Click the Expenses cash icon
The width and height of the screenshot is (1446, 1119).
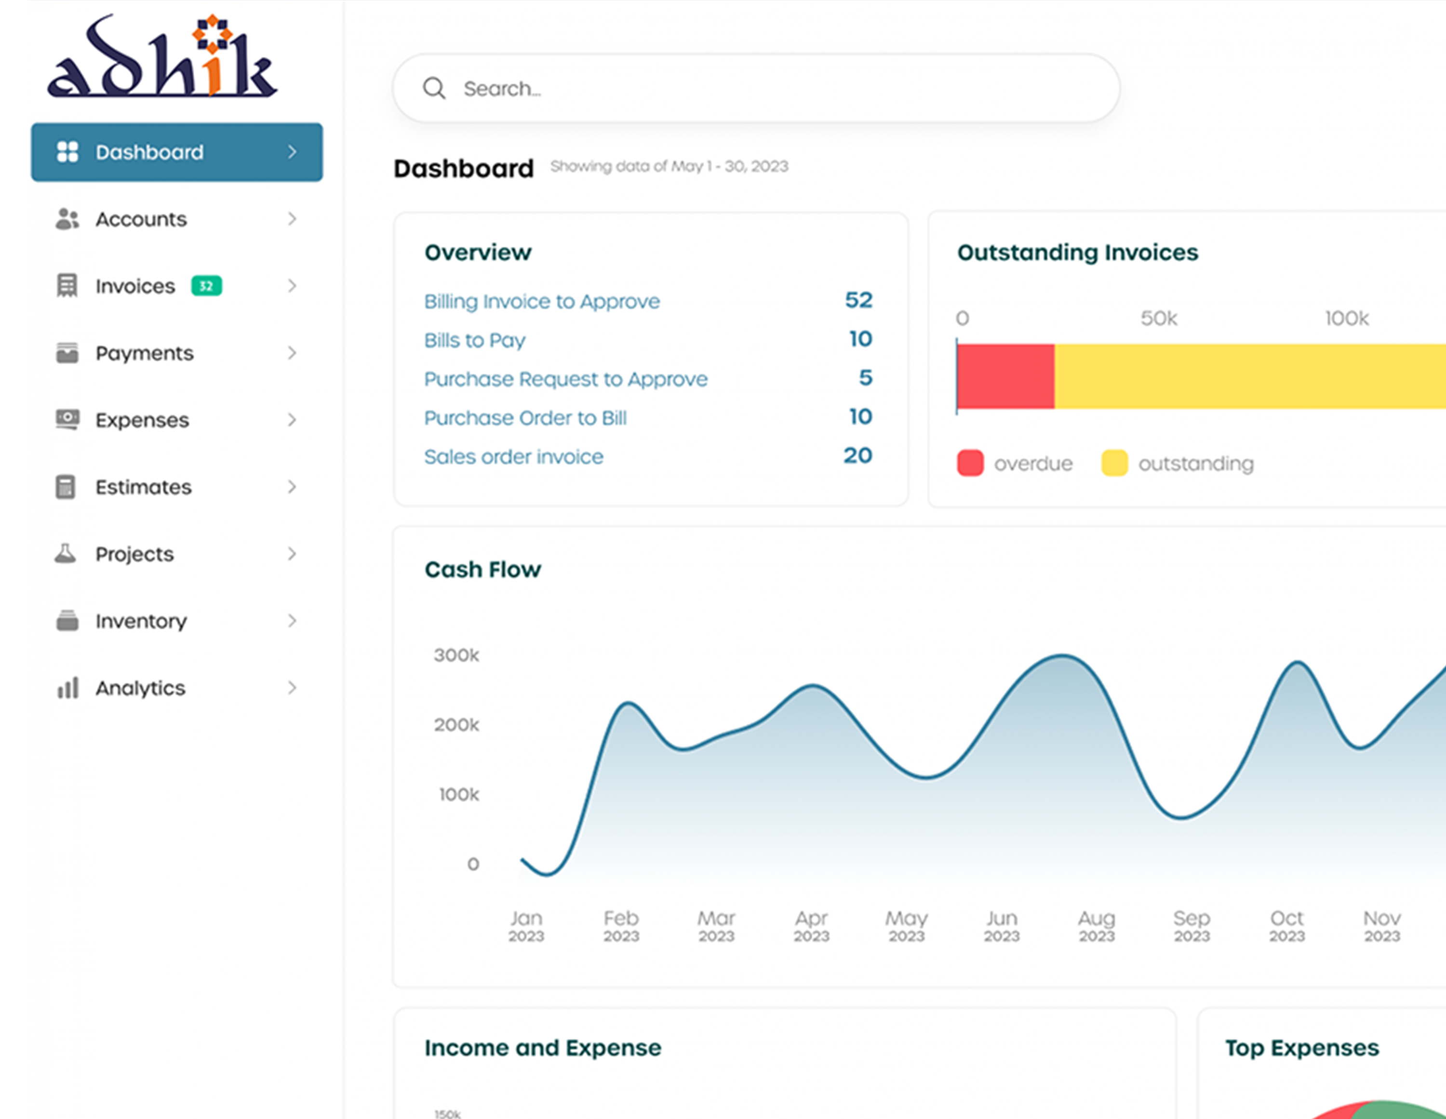pos(67,420)
